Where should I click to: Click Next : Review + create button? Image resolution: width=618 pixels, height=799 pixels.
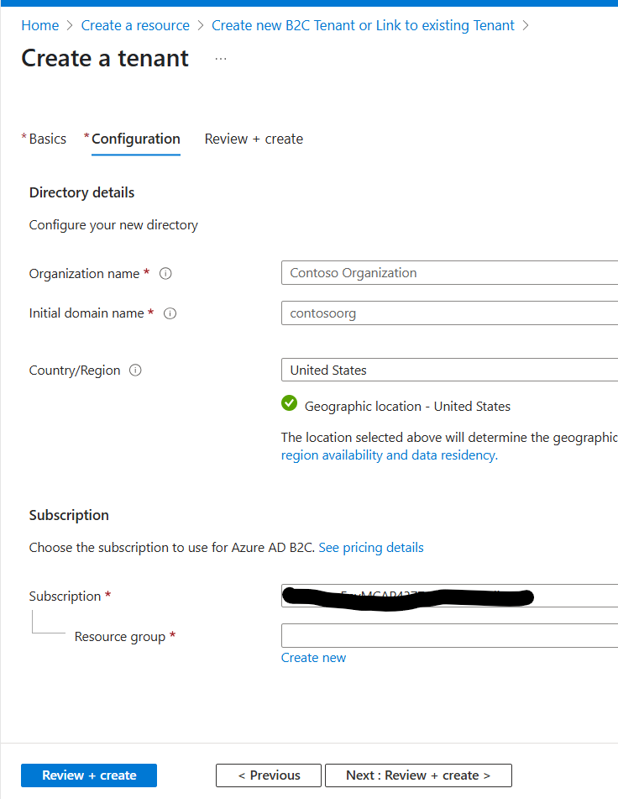point(418,775)
